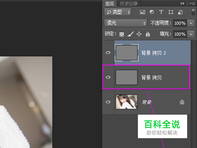Click the 背景 拷贝 2 layer thumbnail
The height and width of the screenshot is (148, 197).
click(126, 53)
